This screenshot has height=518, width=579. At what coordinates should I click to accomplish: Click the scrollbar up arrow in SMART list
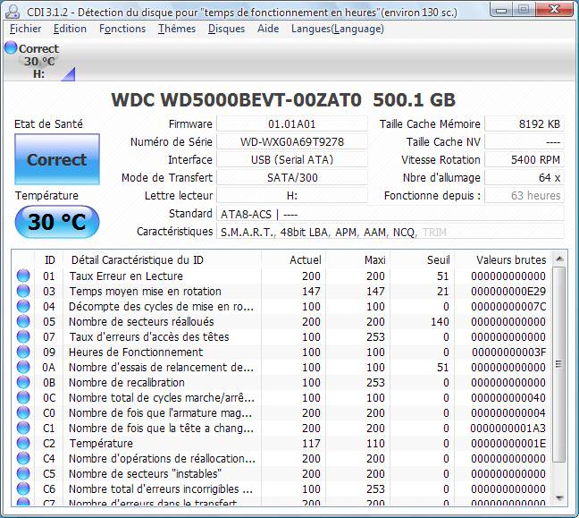559,259
